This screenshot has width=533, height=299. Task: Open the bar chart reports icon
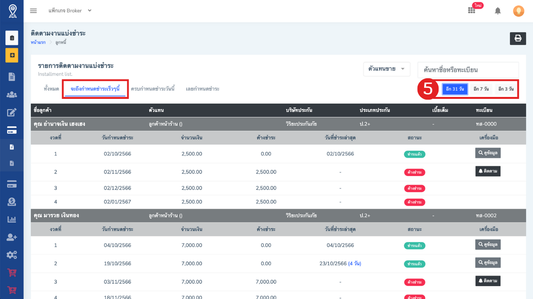point(12,219)
